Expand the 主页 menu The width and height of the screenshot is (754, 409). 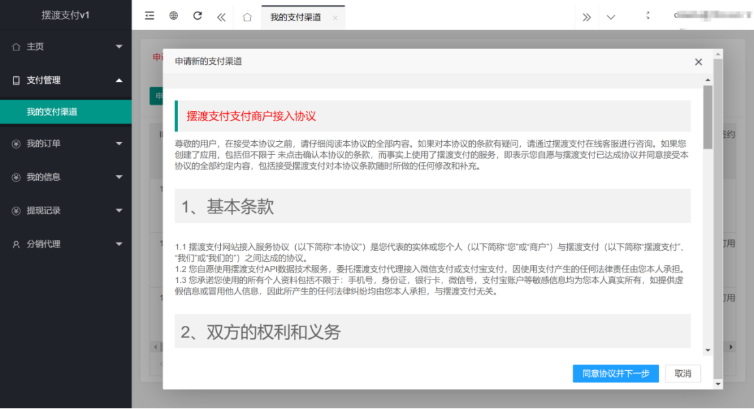coord(66,46)
